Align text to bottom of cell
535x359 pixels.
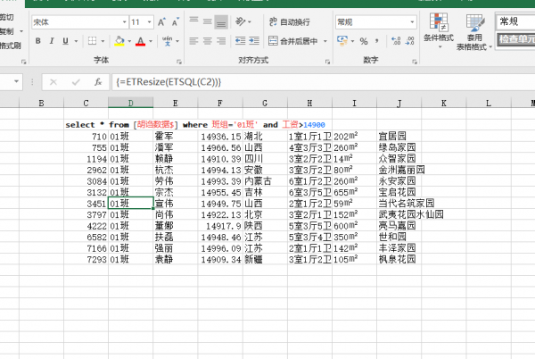221,21
